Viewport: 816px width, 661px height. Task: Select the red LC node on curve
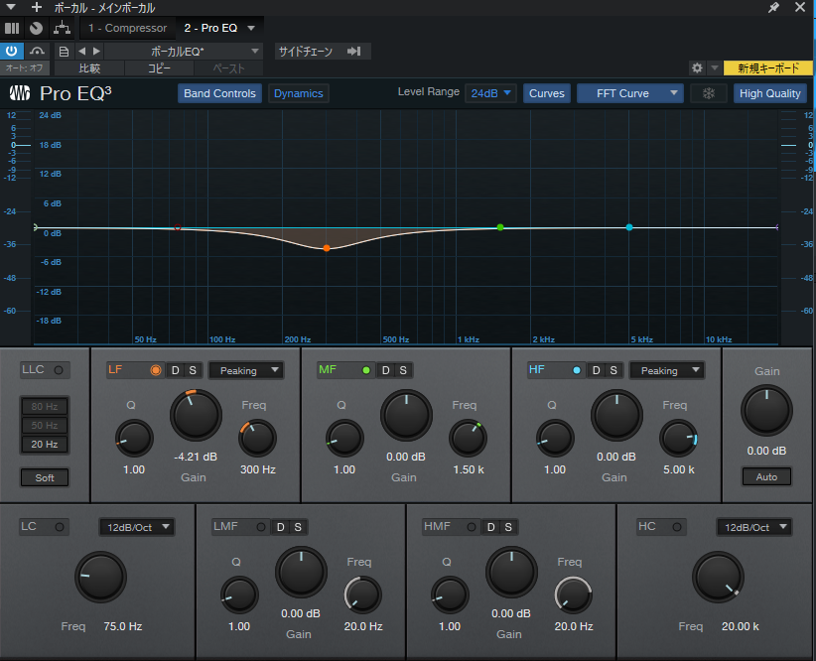(178, 227)
